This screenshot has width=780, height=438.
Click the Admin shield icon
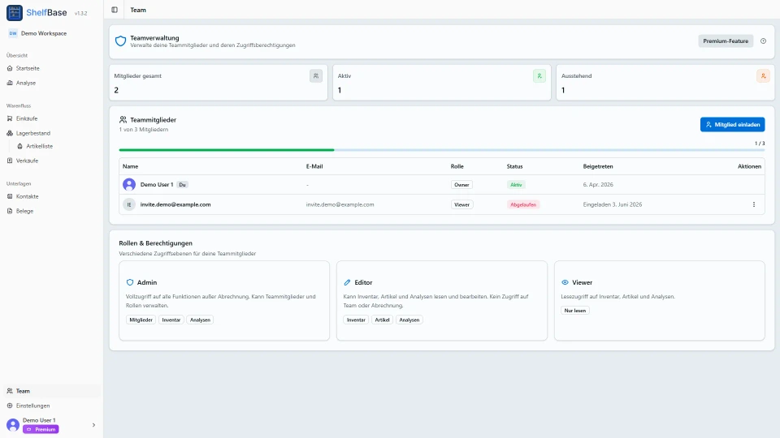click(130, 282)
